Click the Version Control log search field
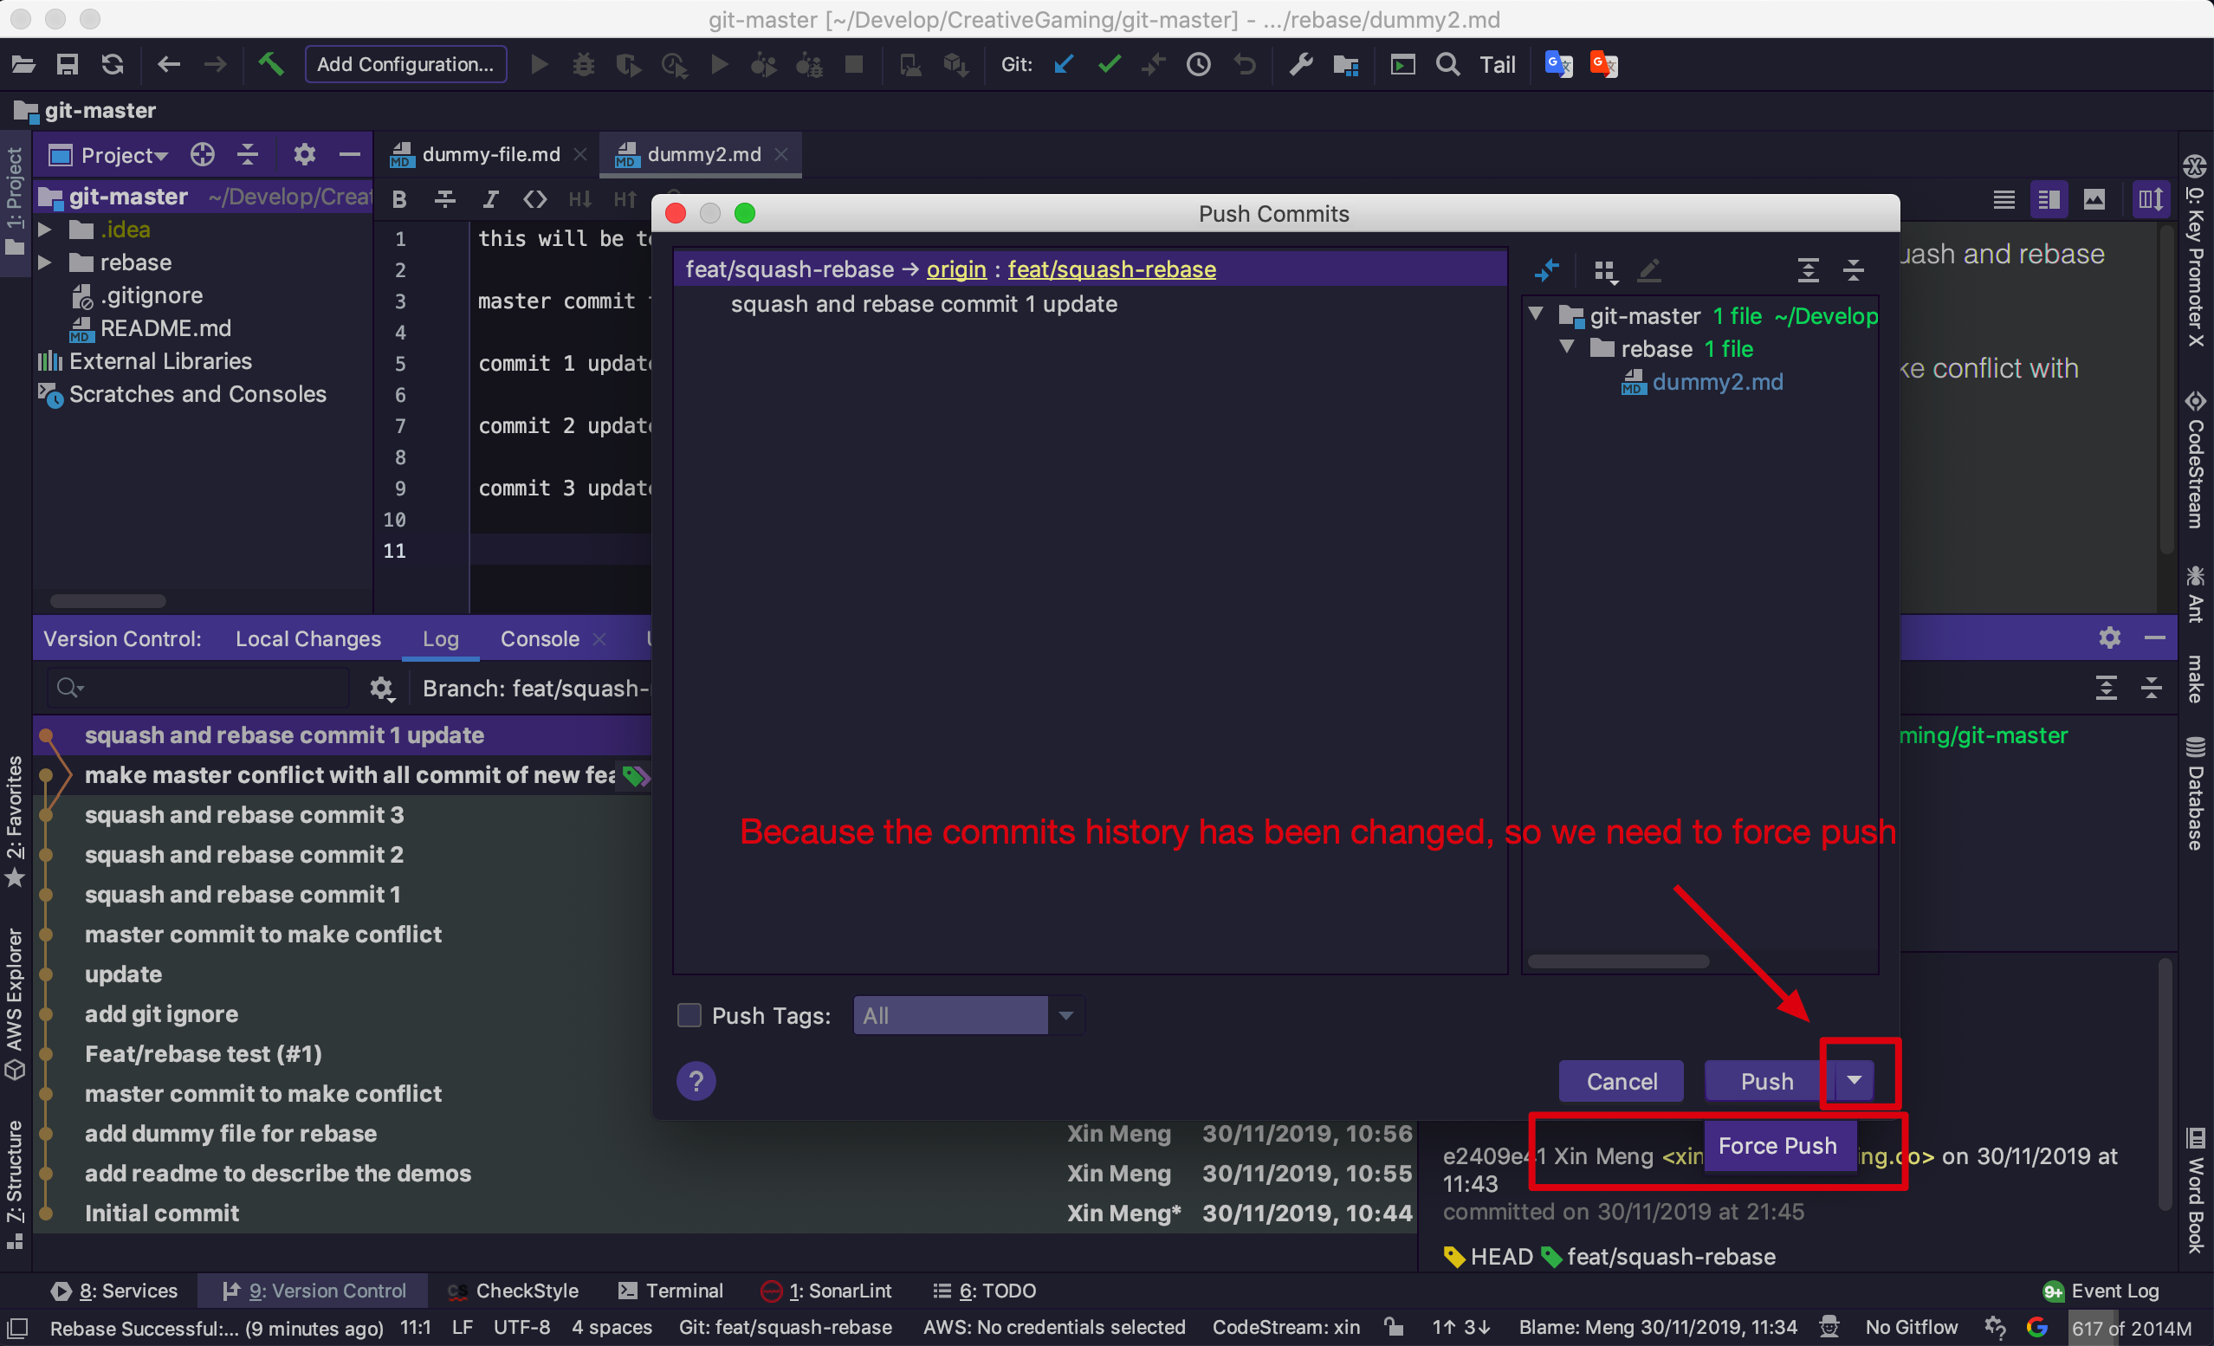The height and width of the screenshot is (1346, 2214). pyautogui.click(x=197, y=689)
